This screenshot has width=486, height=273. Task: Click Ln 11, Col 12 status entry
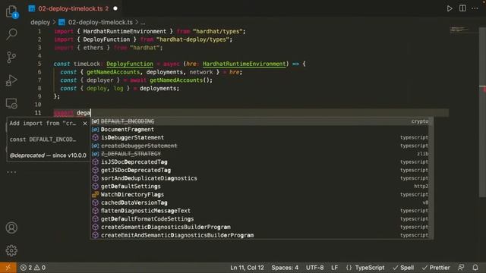[x=247, y=268]
